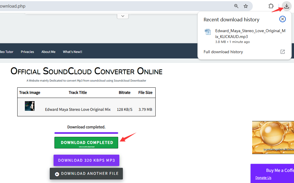294x183 pixels.
Task: Click the Edward Maya track cover thumbnail
Action: point(30,106)
